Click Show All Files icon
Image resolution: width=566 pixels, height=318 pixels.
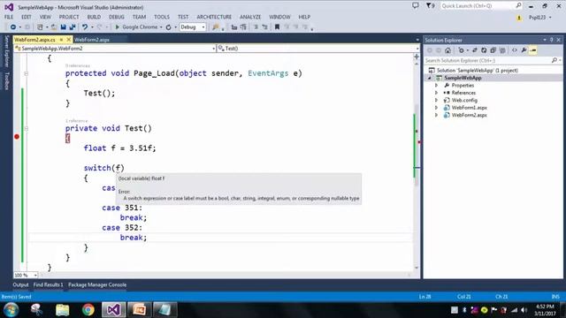click(502, 50)
